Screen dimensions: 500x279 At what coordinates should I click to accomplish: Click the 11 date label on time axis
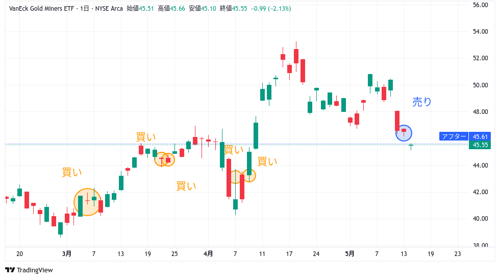pos(262,254)
